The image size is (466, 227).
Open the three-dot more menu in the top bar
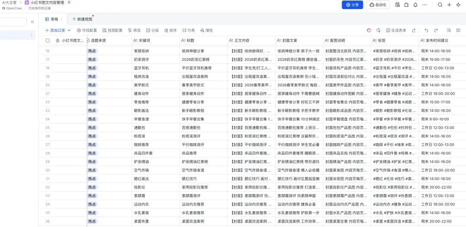click(x=425, y=5)
